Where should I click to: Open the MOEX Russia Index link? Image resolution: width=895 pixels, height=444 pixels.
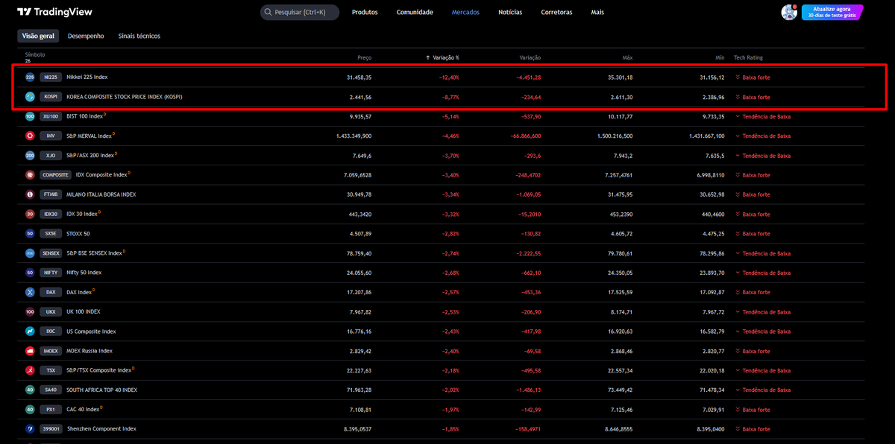click(x=89, y=351)
